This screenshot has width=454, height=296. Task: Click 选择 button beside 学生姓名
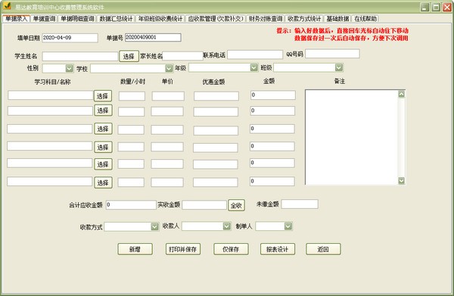point(129,56)
